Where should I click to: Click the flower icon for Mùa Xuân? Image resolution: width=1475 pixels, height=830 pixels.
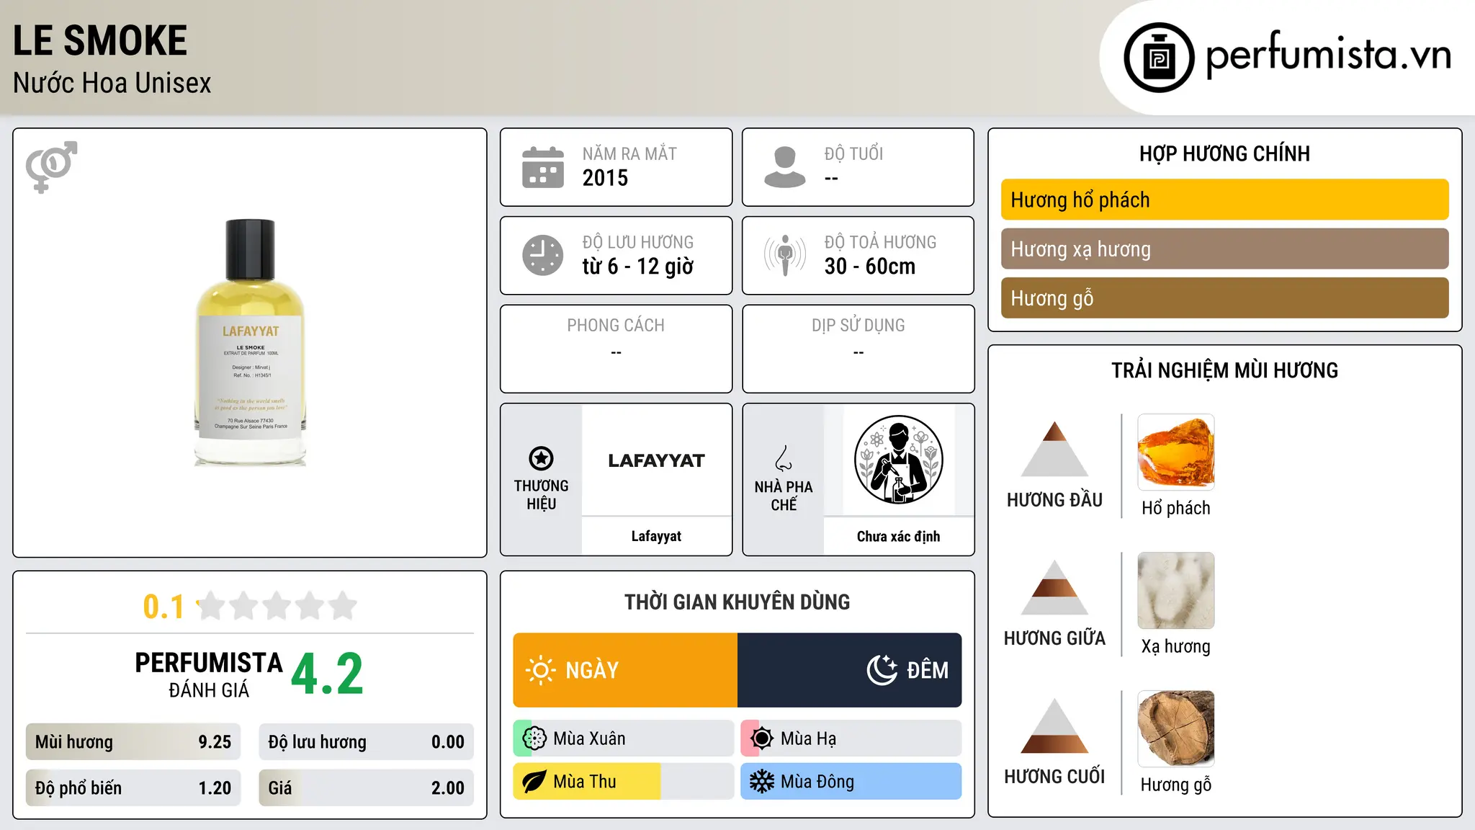click(x=534, y=738)
